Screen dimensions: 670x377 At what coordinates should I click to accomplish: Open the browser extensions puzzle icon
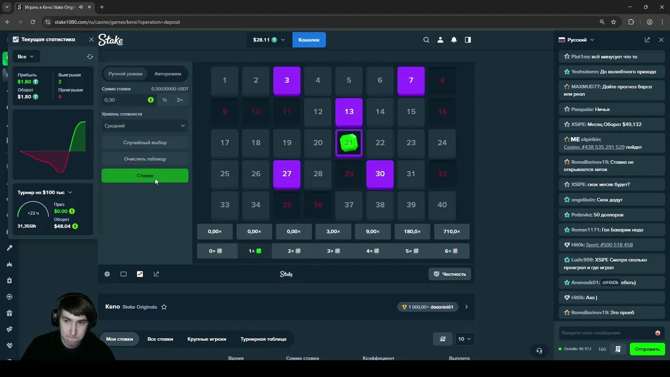[631, 22]
